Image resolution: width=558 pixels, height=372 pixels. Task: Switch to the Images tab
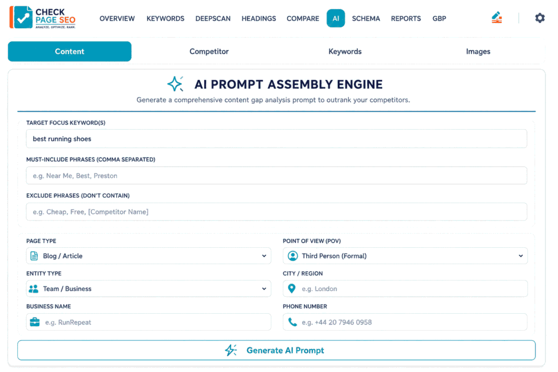(x=478, y=52)
